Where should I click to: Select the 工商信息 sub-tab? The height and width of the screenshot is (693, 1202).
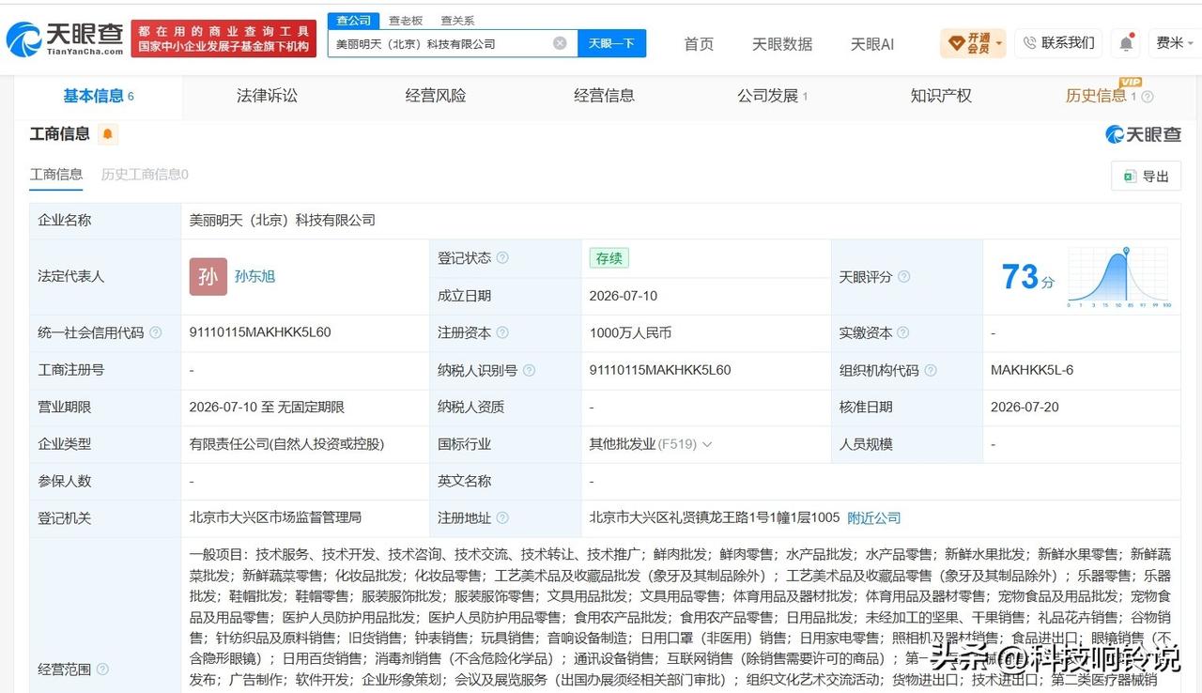(56, 175)
